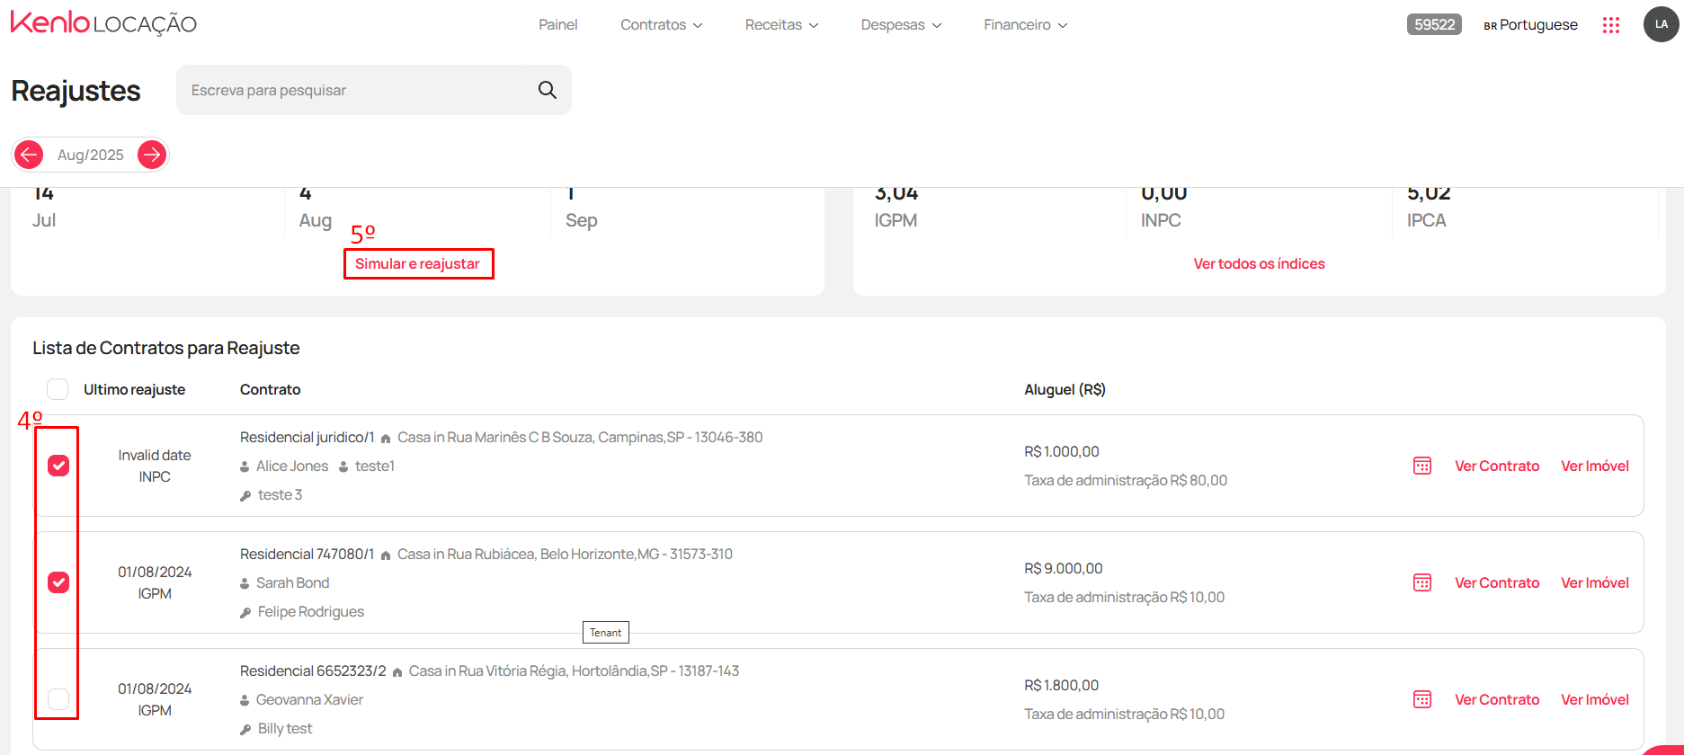Click the Ultimo reajuste column header
The height and width of the screenshot is (755, 1684).
coord(135,389)
